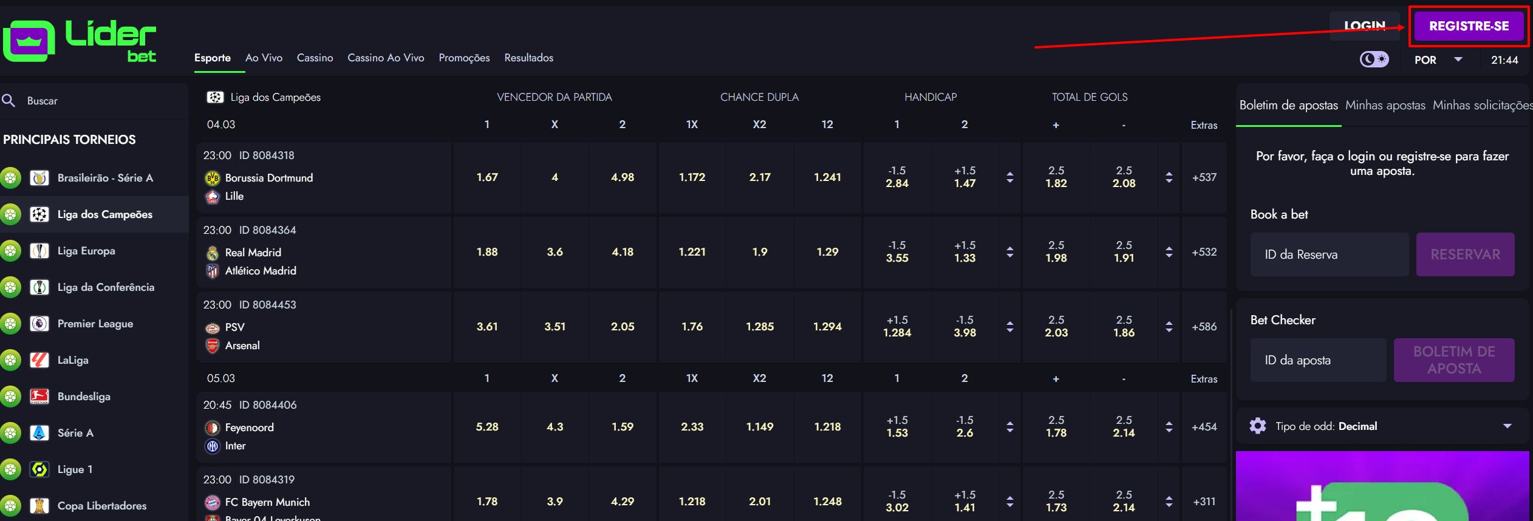The image size is (1533, 521).
Task: Click the Premier League lion icon
Action: click(39, 324)
